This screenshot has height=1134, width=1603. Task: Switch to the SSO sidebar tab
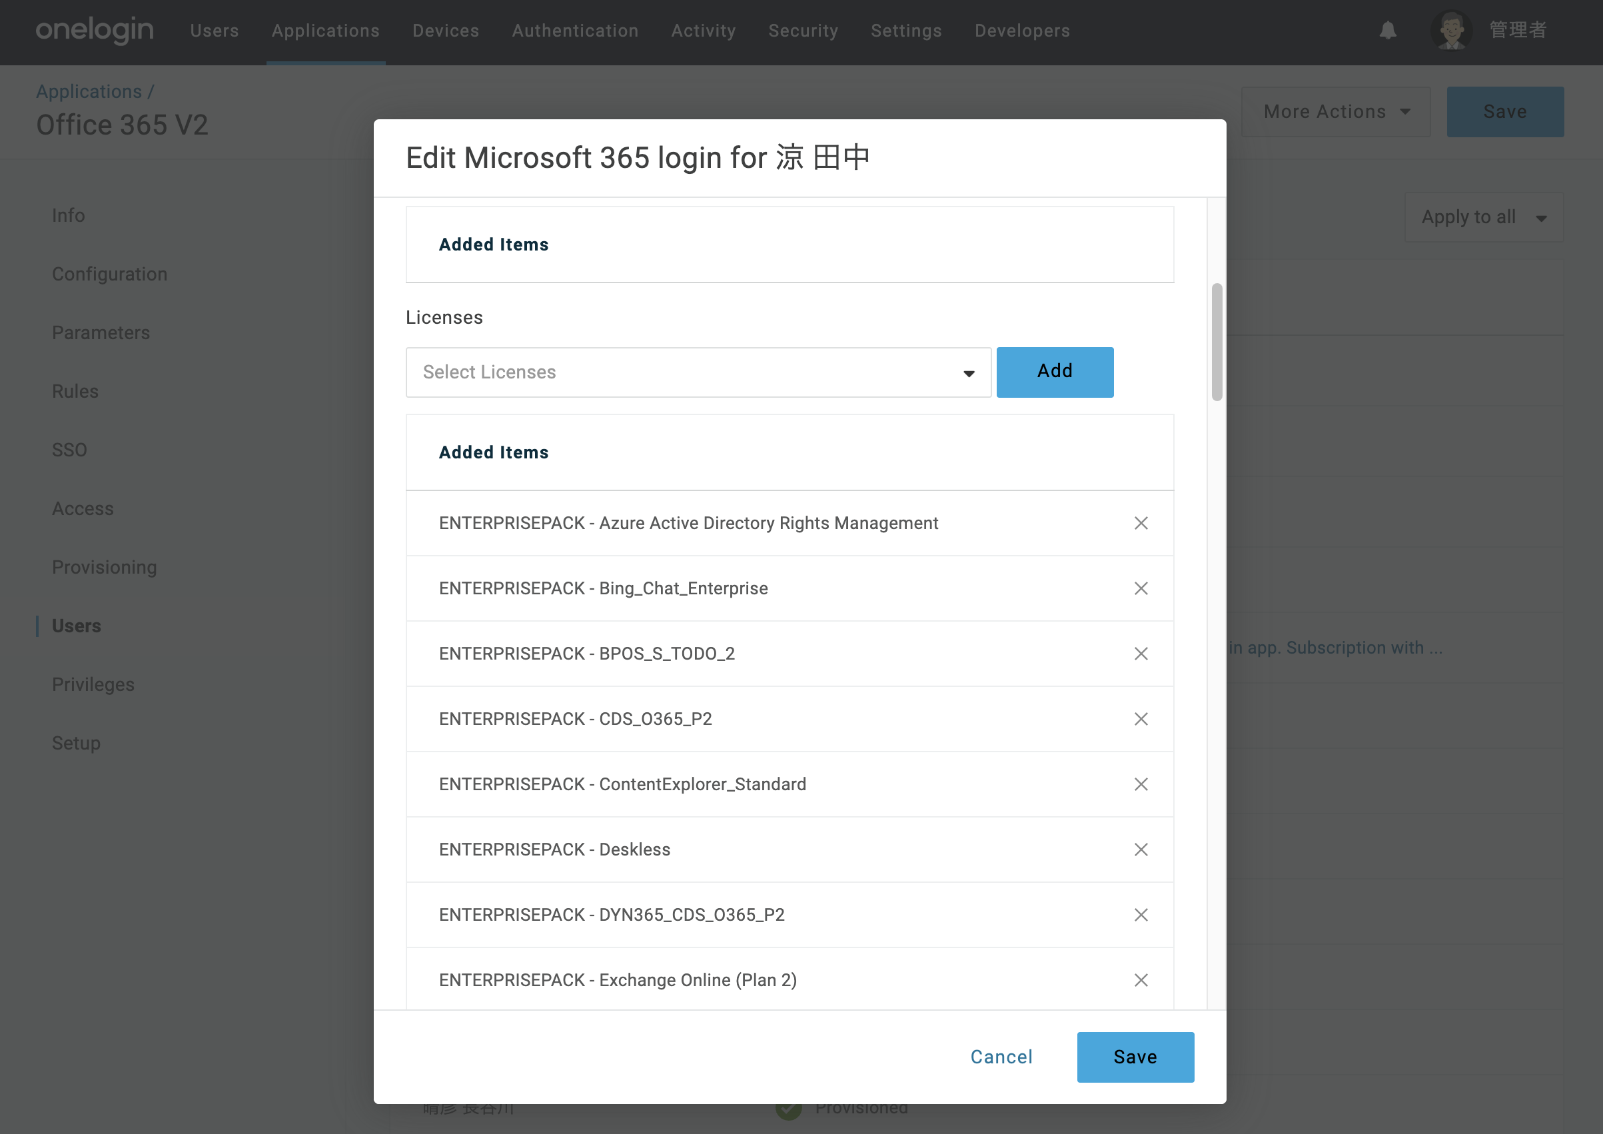pos(69,450)
